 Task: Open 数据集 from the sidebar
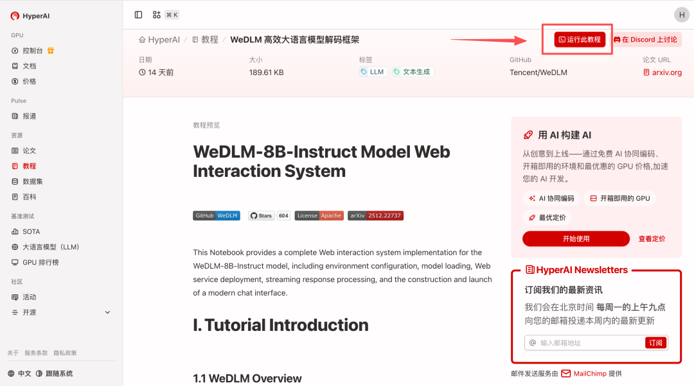(x=32, y=181)
